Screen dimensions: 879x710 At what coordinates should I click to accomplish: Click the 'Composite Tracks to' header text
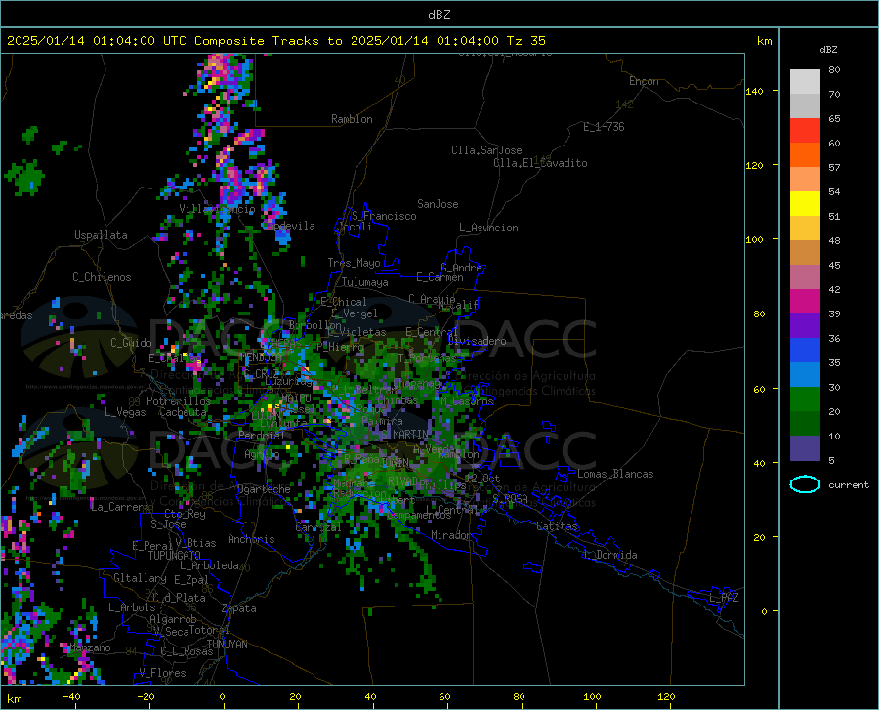[268, 41]
